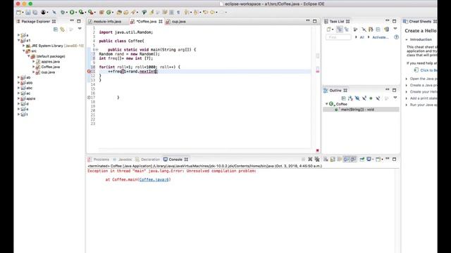Collapse the src folder node
This screenshot has width=451, height=253.
pos(23,51)
